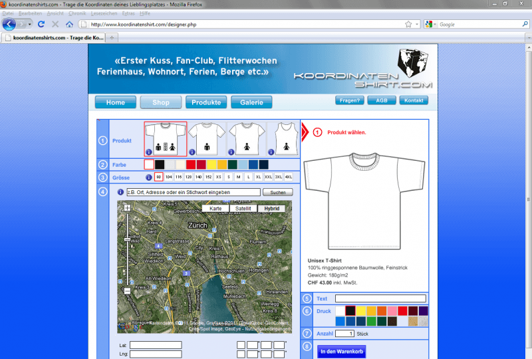The image size is (532, 359).
Task: Bookmark this page with the star icon
Action: 408,25
